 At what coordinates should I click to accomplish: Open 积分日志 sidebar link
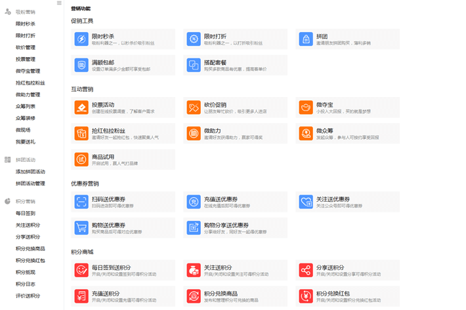tap(25, 284)
